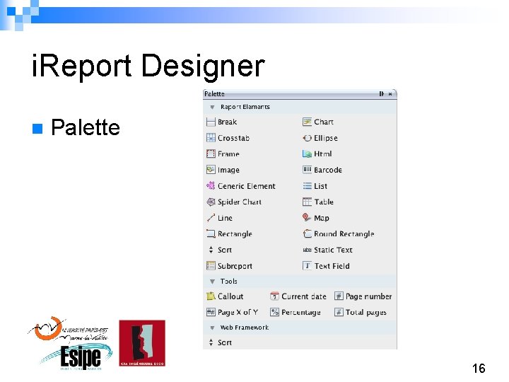Click Sort icon under Report Elements
Viewport: 509px width, 382px height.
211,250
